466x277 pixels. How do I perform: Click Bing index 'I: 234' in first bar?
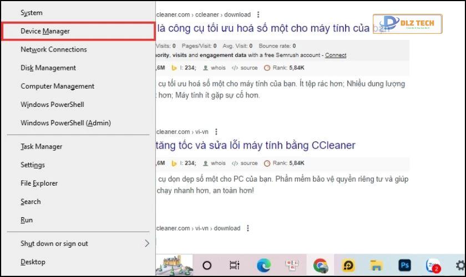pyautogui.click(x=184, y=68)
